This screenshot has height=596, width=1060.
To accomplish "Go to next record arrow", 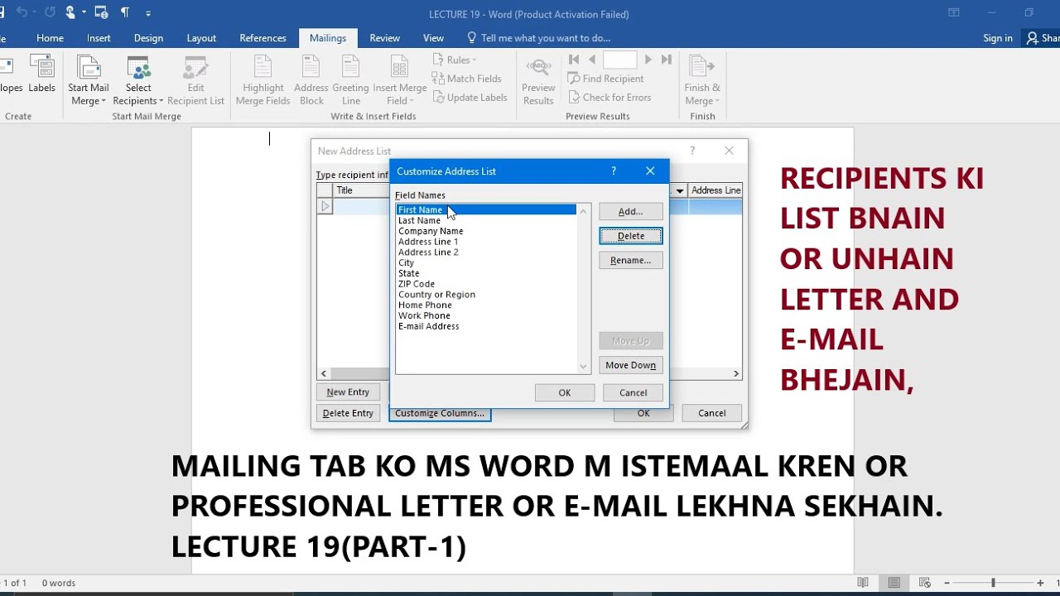I will (x=648, y=60).
